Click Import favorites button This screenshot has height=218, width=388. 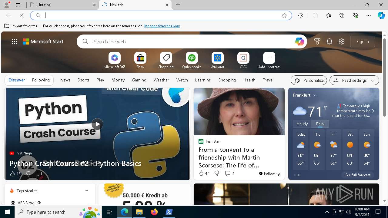click(x=21, y=26)
